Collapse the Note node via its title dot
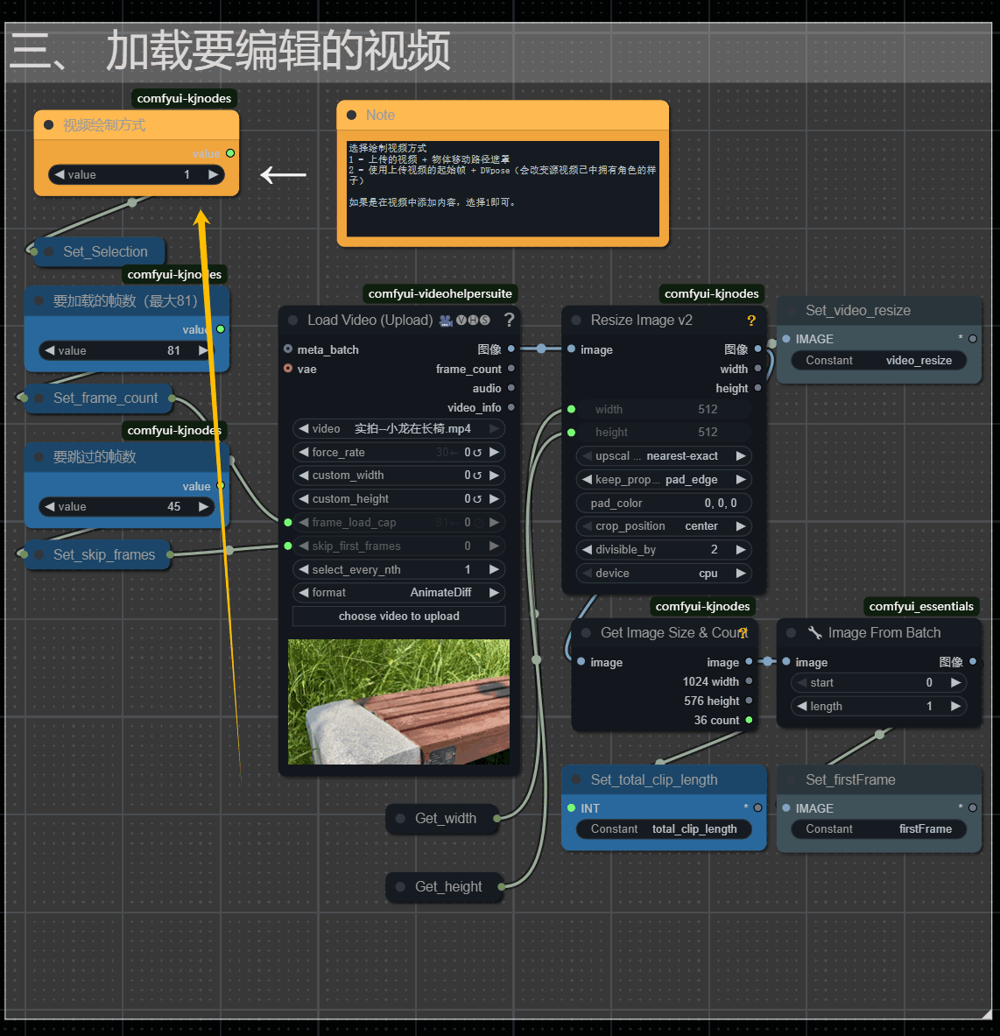The width and height of the screenshot is (1000, 1036). (x=352, y=116)
